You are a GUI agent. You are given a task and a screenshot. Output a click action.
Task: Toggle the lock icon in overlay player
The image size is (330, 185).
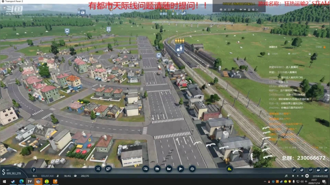pyautogui.click(x=249, y=10)
